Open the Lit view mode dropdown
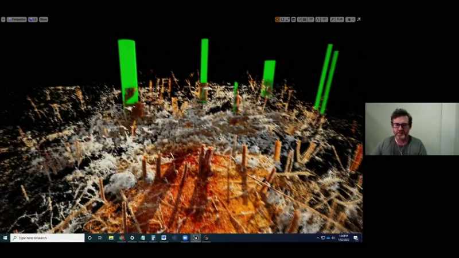This screenshot has height=258, width=459. click(33, 19)
